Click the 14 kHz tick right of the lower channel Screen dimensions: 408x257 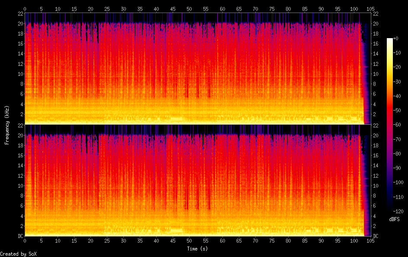tap(376, 166)
